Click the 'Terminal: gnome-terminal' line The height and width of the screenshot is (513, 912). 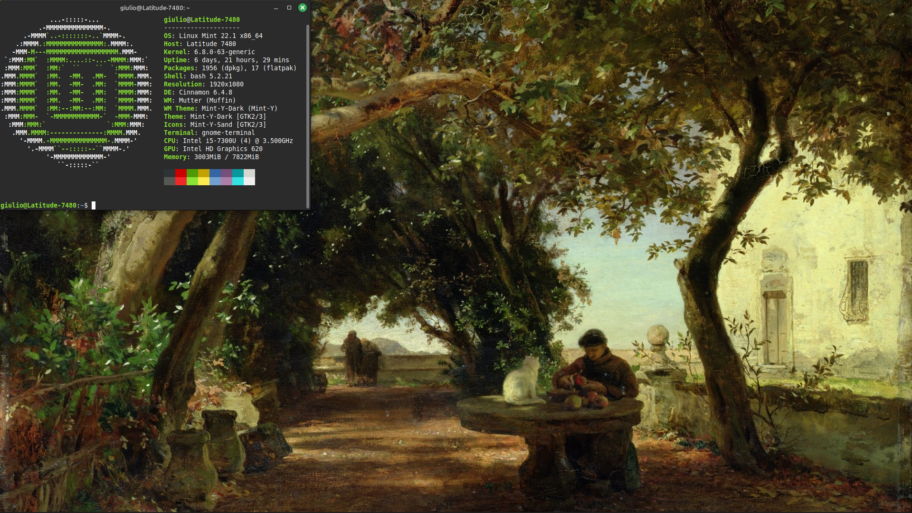coord(209,133)
